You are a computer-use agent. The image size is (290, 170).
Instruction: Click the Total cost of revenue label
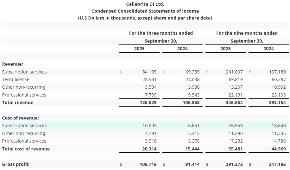coord(26,149)
